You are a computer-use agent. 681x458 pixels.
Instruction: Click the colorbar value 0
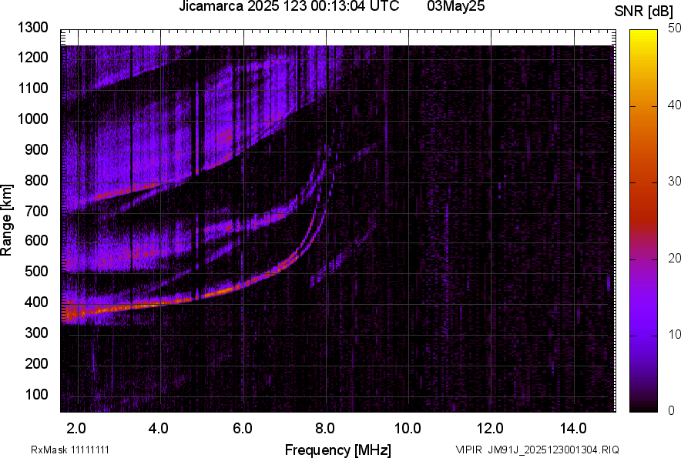(x=672, y=410)
